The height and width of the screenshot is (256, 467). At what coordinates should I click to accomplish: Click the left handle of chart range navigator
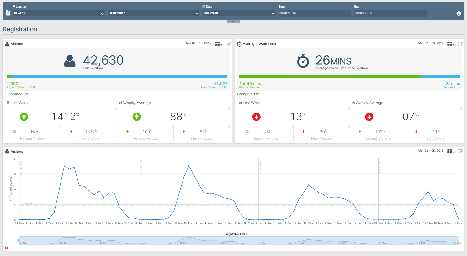tap(19, 241)
